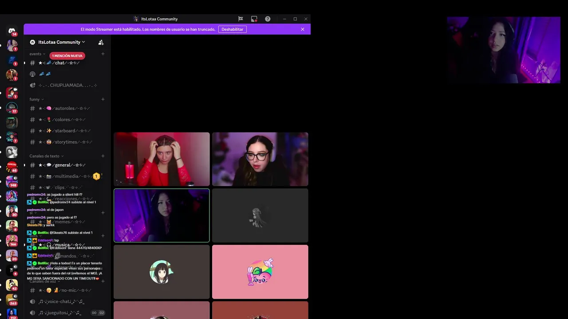Open the server icon with badge 42

(x=12, y=285)
